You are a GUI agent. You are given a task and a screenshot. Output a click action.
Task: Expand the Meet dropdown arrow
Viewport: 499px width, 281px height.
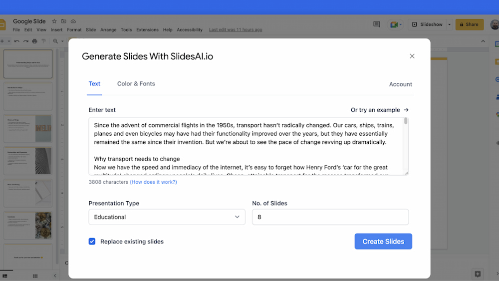tap(401, 24)
